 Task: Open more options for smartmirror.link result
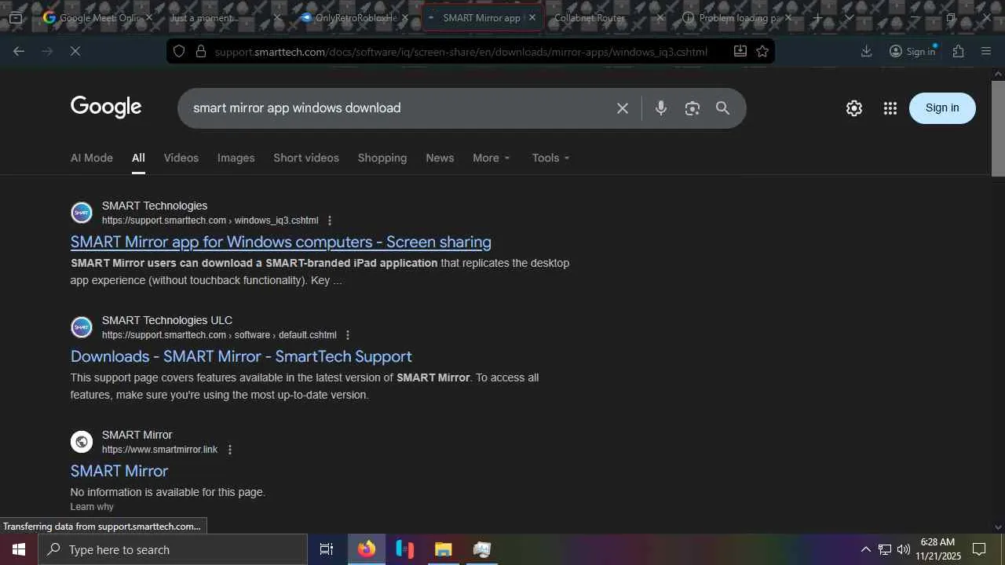(x=229, y=450)
